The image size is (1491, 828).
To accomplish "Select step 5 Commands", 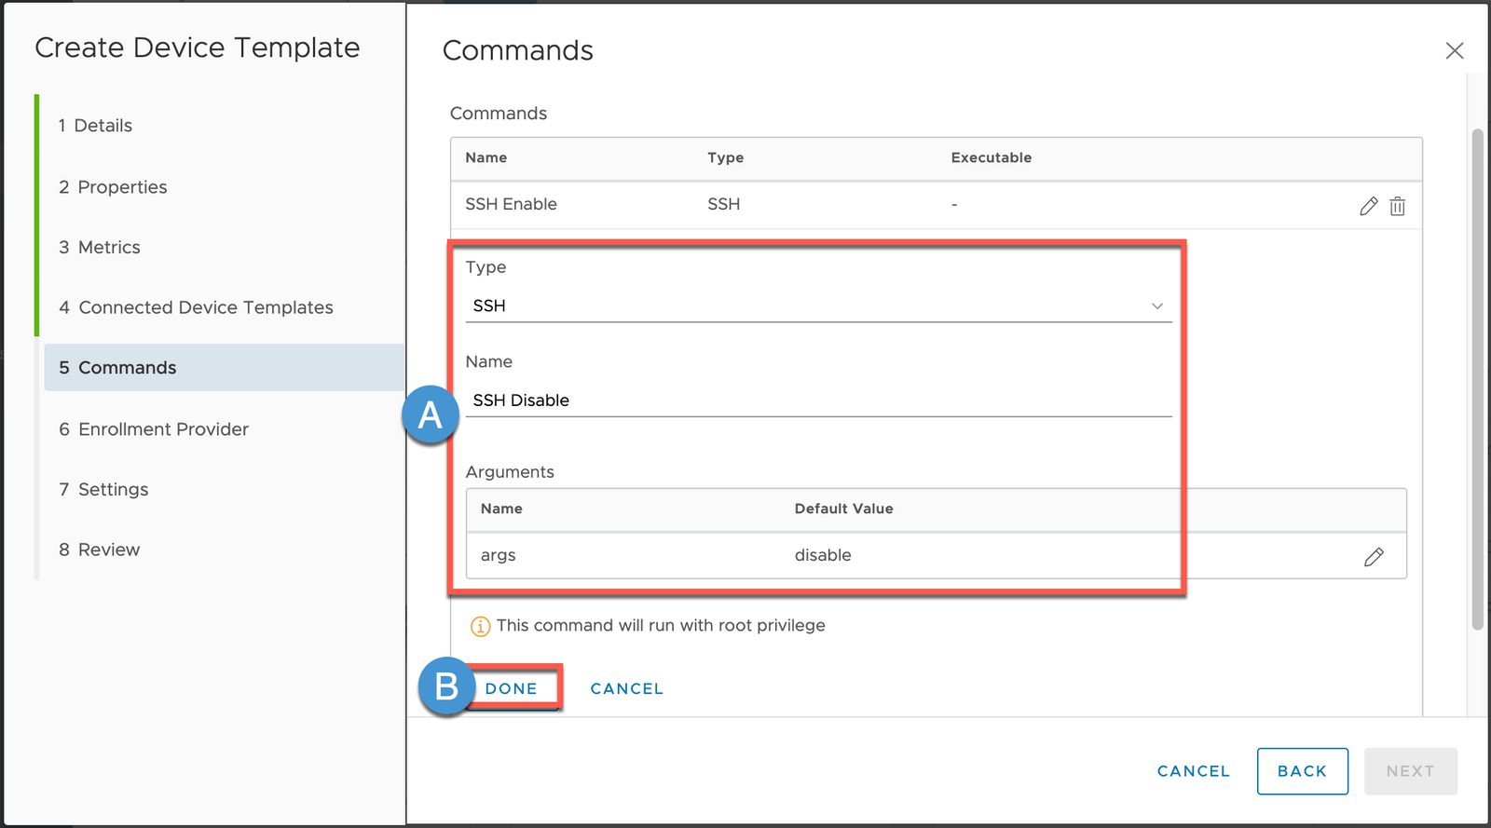I will (225, 368).
